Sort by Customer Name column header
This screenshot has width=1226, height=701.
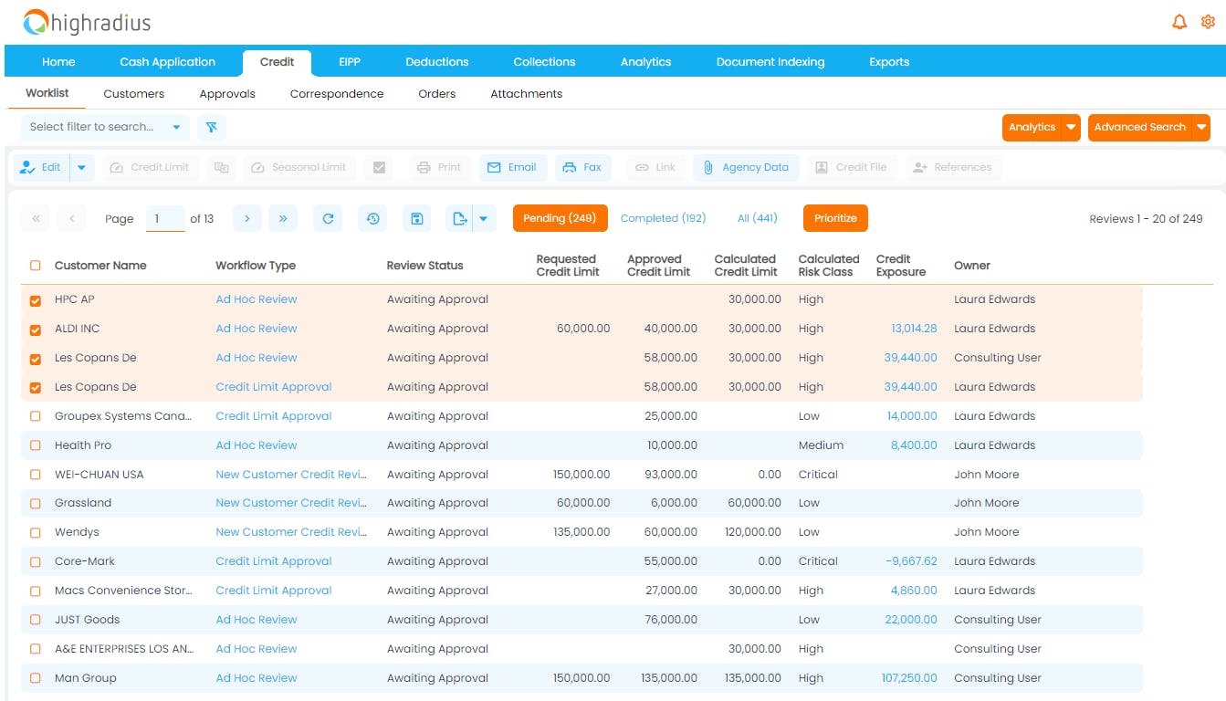coord(100,266)
